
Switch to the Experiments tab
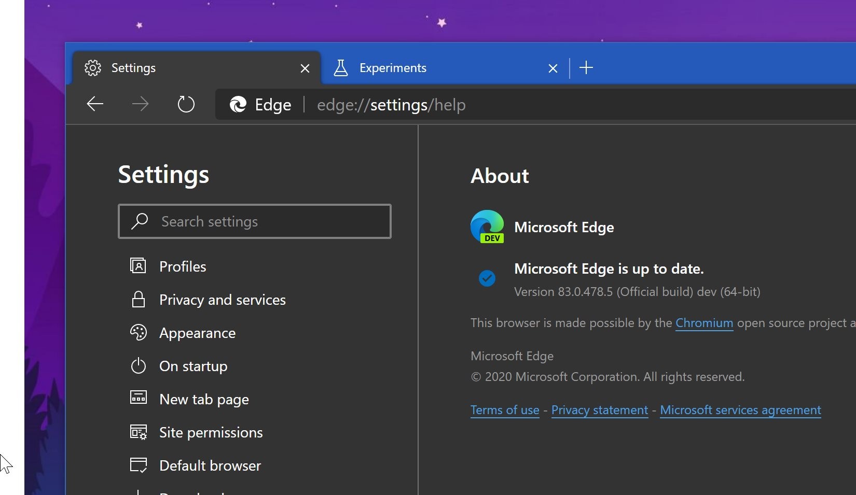click(445, 68)
